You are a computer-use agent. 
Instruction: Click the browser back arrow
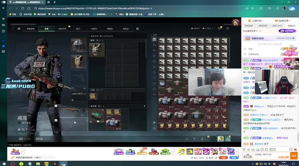click(10, 8)
